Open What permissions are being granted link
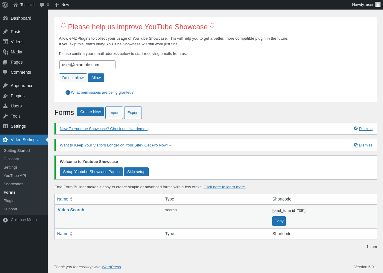Screen dimensions: 383x273 point(102,92)
